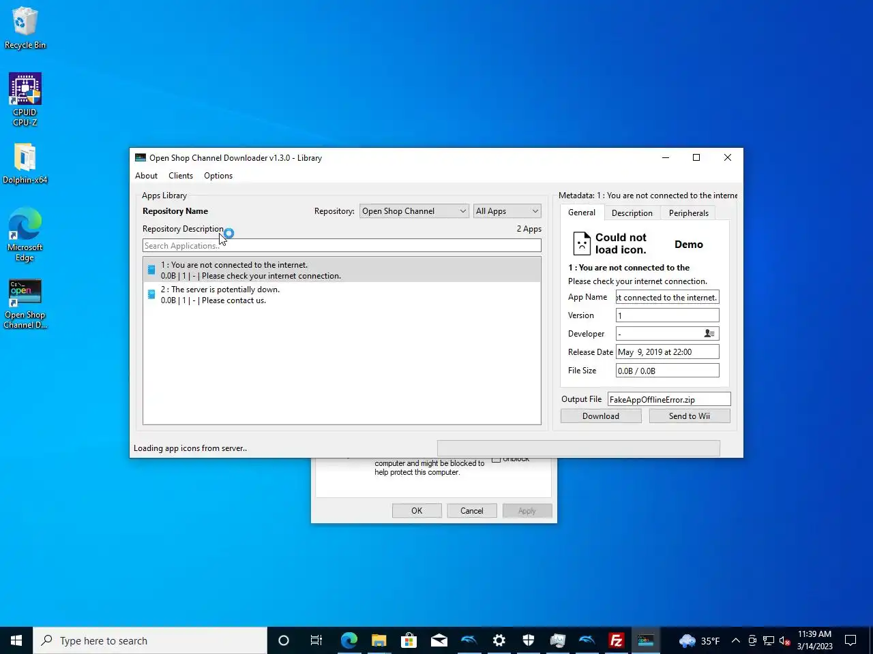Viewport: 873px width, 654px height.
Task: Select '1 : You are not connected to the internet.' row
Action: coord(342,270)
